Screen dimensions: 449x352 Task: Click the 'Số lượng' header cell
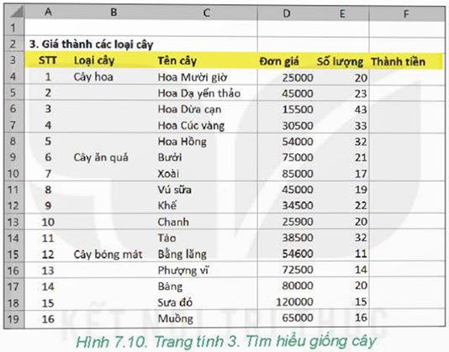tap(340, 61)
